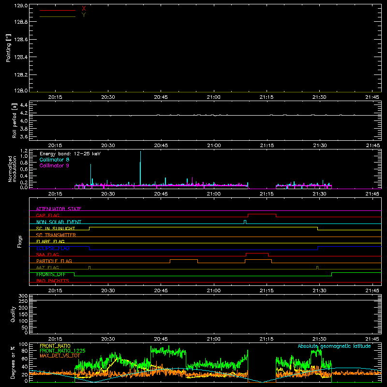Click the Degrees or % axis title
The height and width of the screenshot is (387, 387).
tap(13, 363)
